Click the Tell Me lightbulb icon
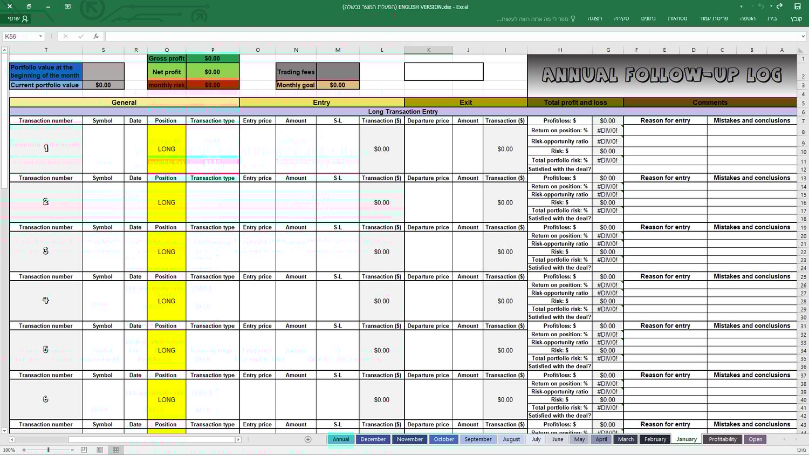 (x=573, y=19)
